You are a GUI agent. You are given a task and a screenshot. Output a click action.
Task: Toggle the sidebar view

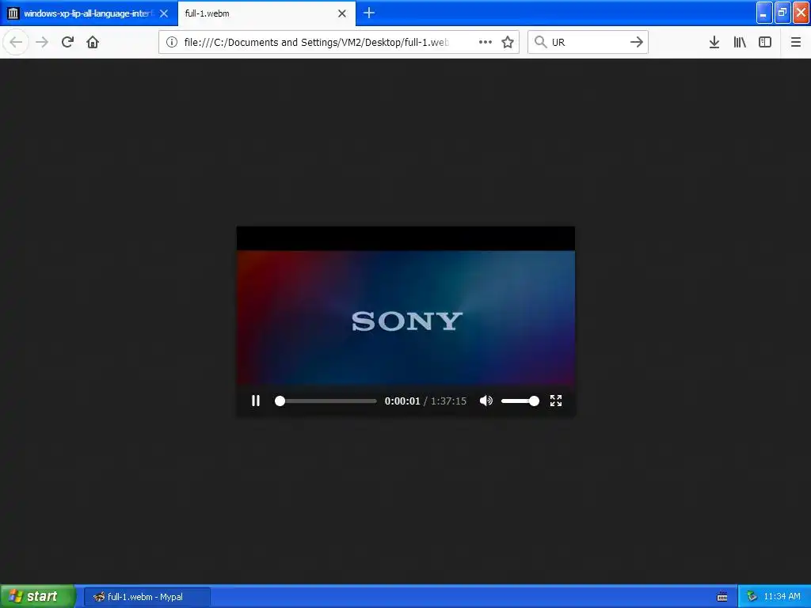(x=765, y=42)
